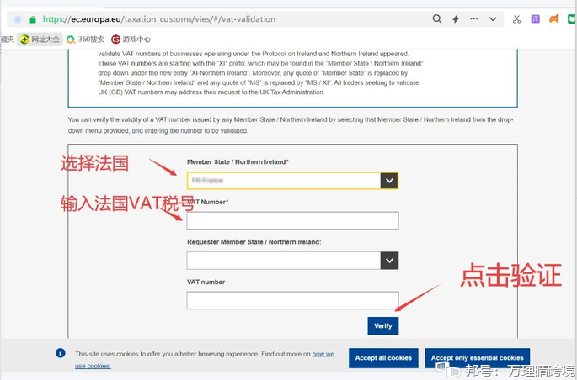Click Accept only essential cookies
Viewport: 577px width, 380px height.
[478, 358]
